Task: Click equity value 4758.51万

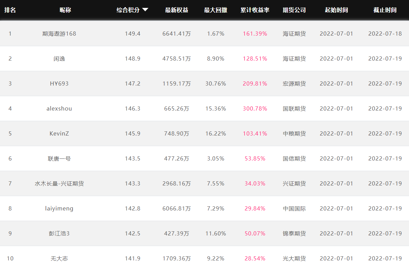Action: (176, 59)
